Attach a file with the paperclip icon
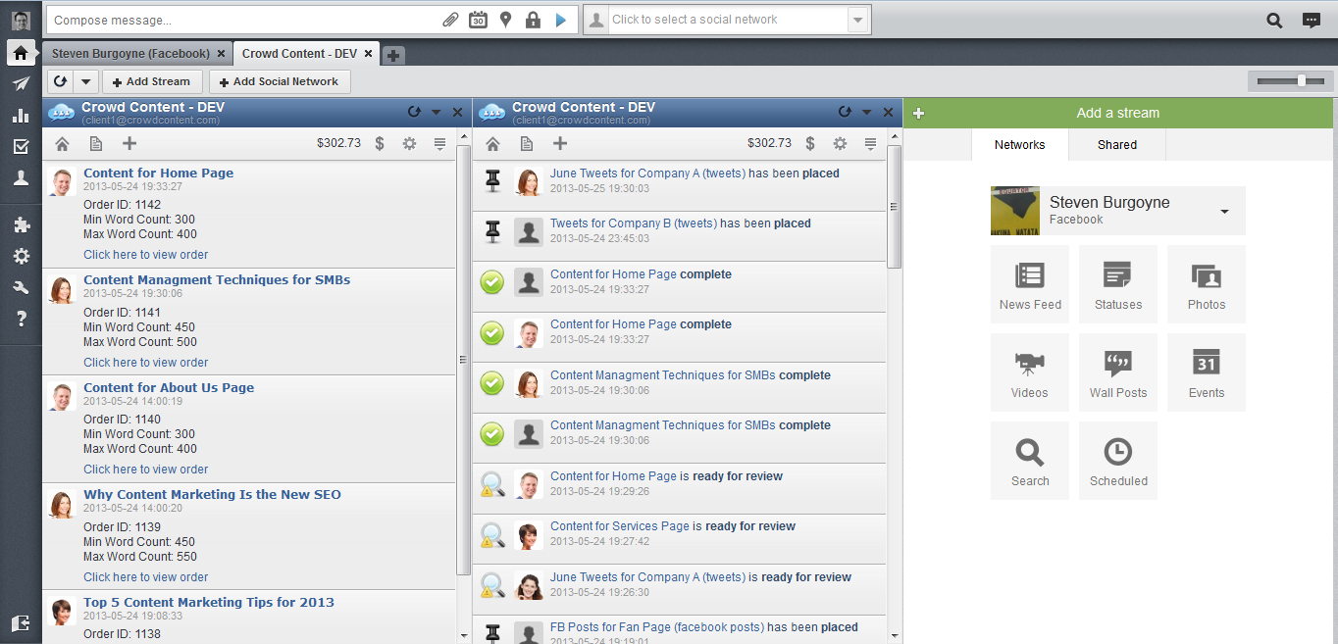This screenshot has width=1338, height=644. pos(450,19)
